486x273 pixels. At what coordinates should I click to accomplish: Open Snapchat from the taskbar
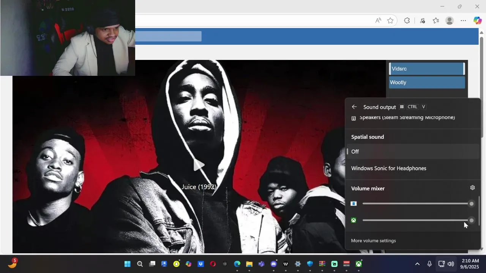pos(177,264)
